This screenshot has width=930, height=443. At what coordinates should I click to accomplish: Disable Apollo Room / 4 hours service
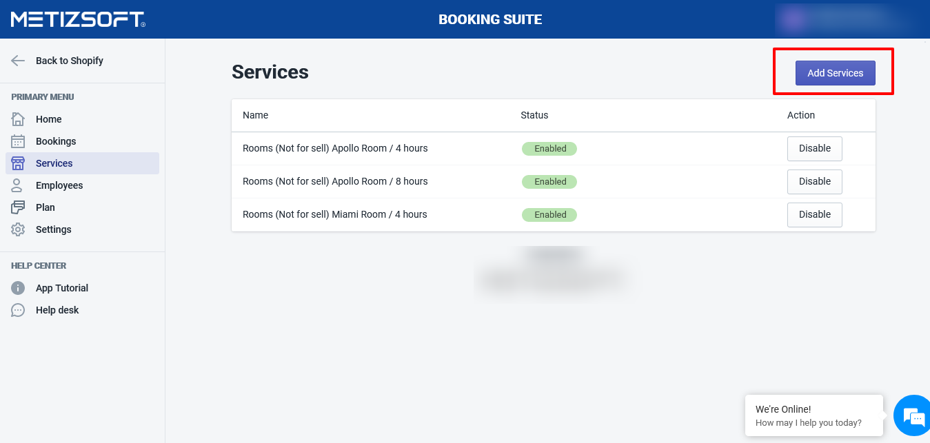[814, 148]
